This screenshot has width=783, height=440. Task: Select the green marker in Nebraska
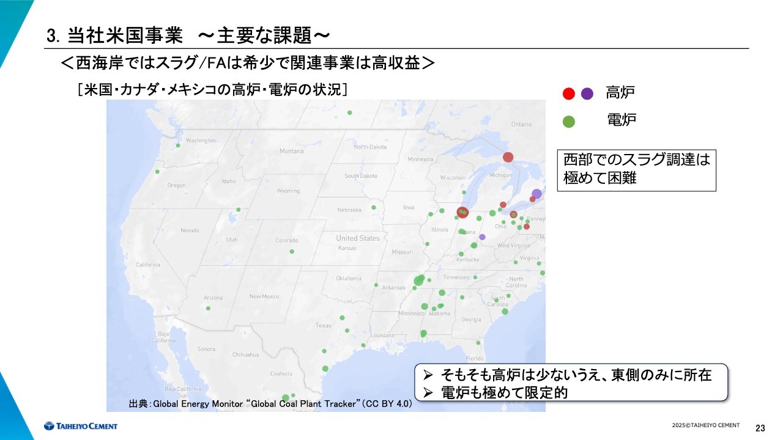[x=374, y=207]
